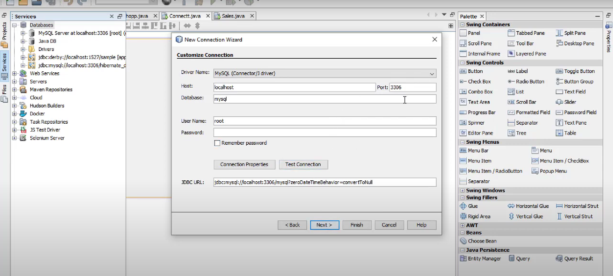Switch to the Connectt.java tab
Screen dimensions: 613x276
click(185, 16)
